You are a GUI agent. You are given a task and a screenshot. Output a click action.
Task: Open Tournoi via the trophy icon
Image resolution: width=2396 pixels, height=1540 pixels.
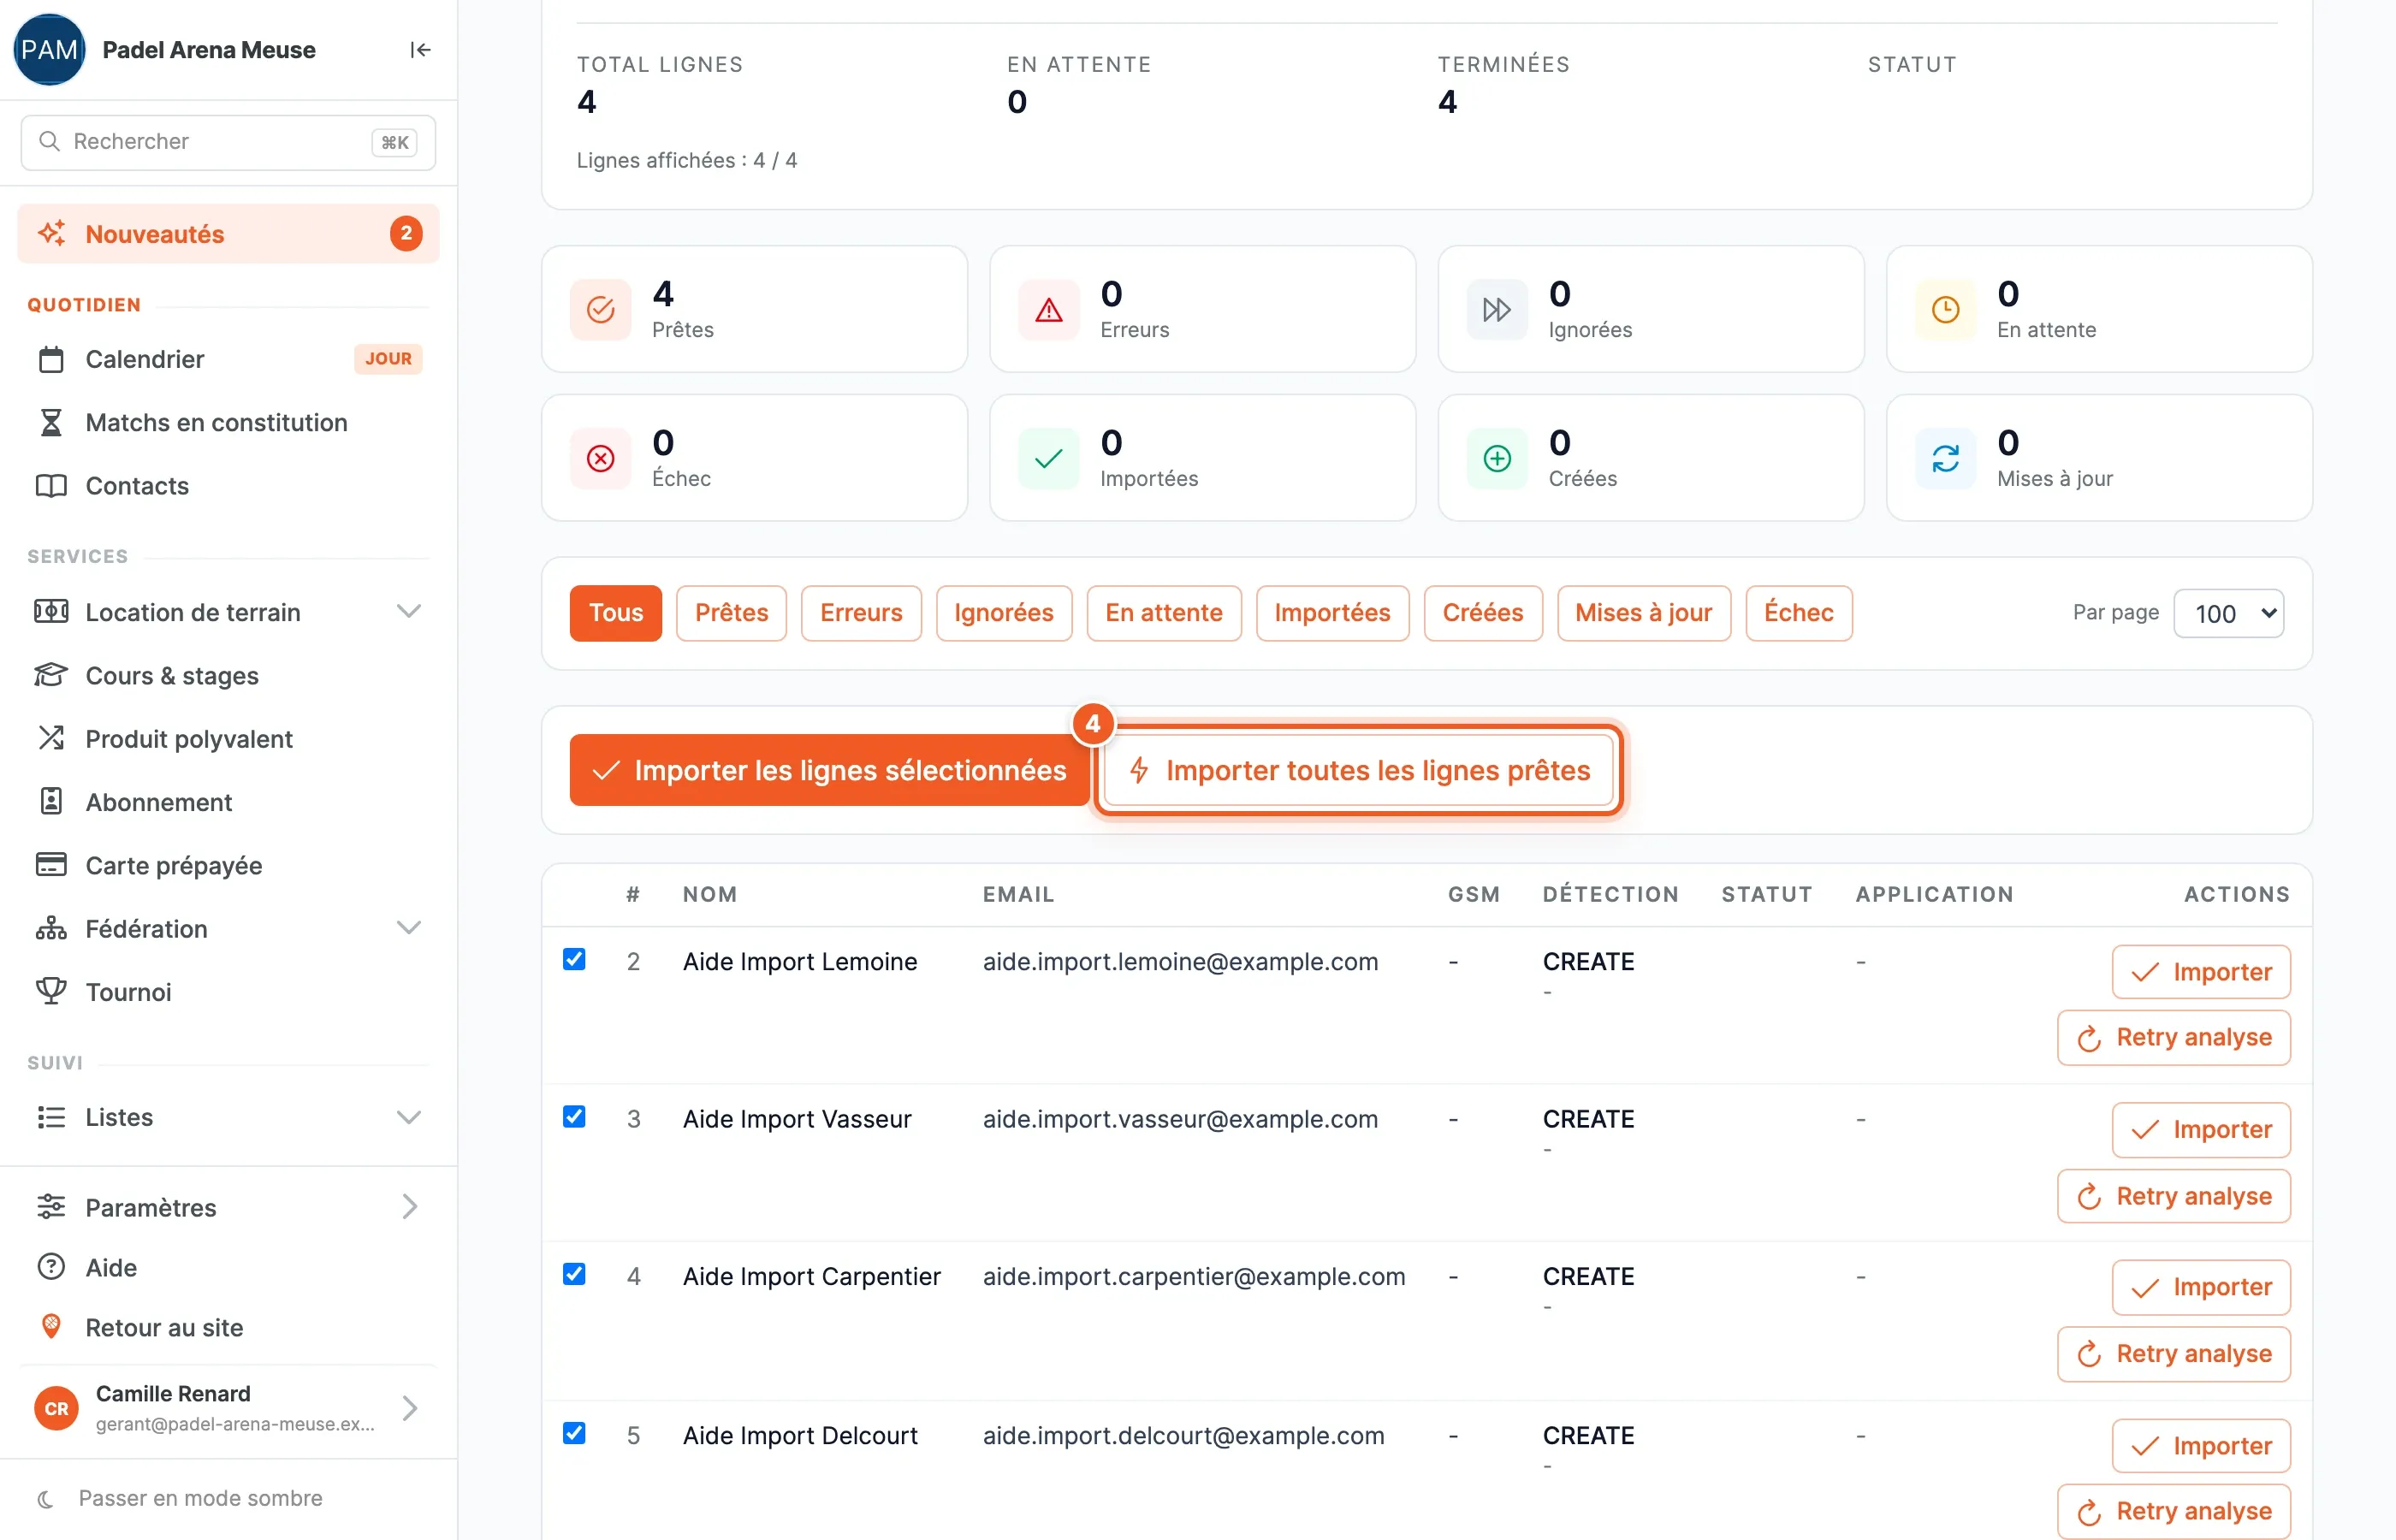51,991
